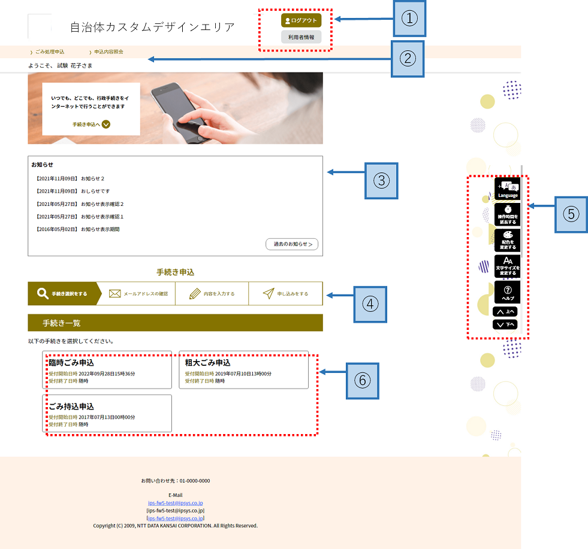The height and width of the screenshot is (549, 588).
Task: Select the 内容を入力する step
Action: [x=212, y=293]
